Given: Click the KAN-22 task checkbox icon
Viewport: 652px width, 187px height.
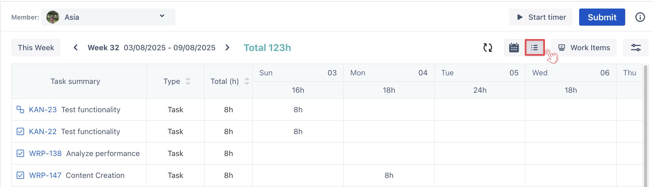Looking at the screenshot, I should 20,131.
